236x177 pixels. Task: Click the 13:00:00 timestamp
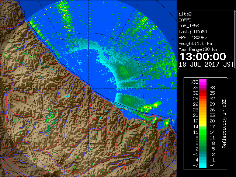pos(203,56)
